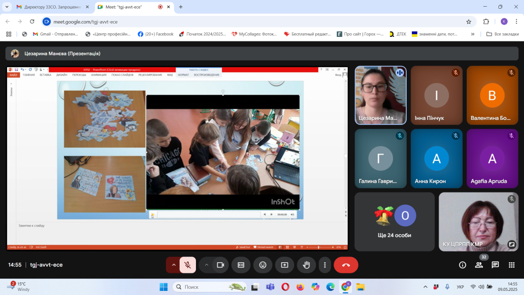This screenshot has width=524, height=295.
Task: Toggle the participants panel showing 32 people
Action: 479,265
